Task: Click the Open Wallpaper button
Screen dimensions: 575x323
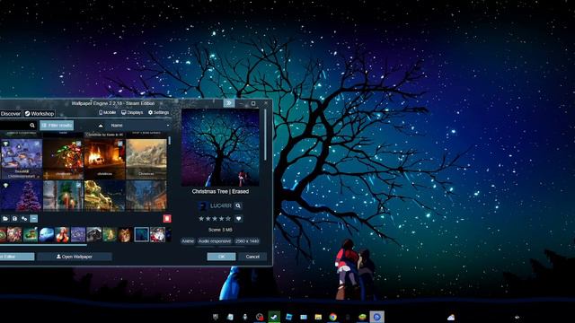Action: tap(75, 257)
